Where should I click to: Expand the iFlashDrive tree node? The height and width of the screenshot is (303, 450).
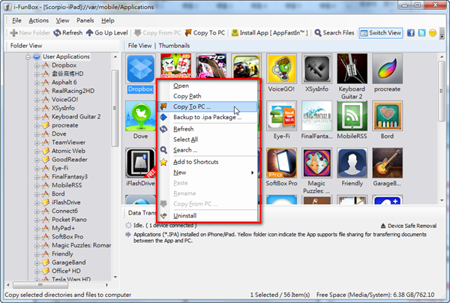coord(37,202)
